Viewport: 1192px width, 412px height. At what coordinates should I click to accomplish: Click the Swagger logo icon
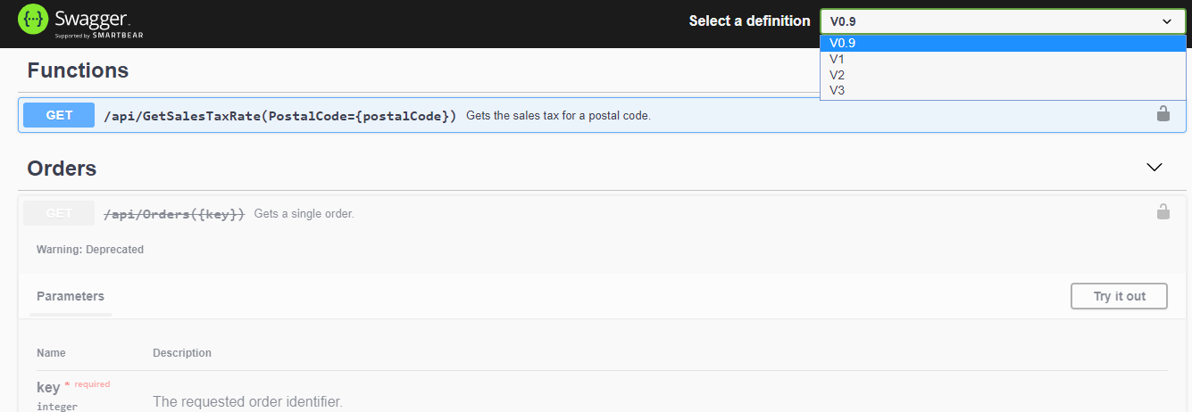click(33, 20)
